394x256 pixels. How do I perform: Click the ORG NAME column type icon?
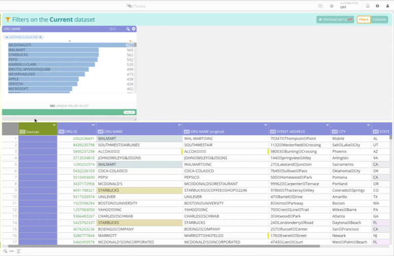click(x=100, y=132)
